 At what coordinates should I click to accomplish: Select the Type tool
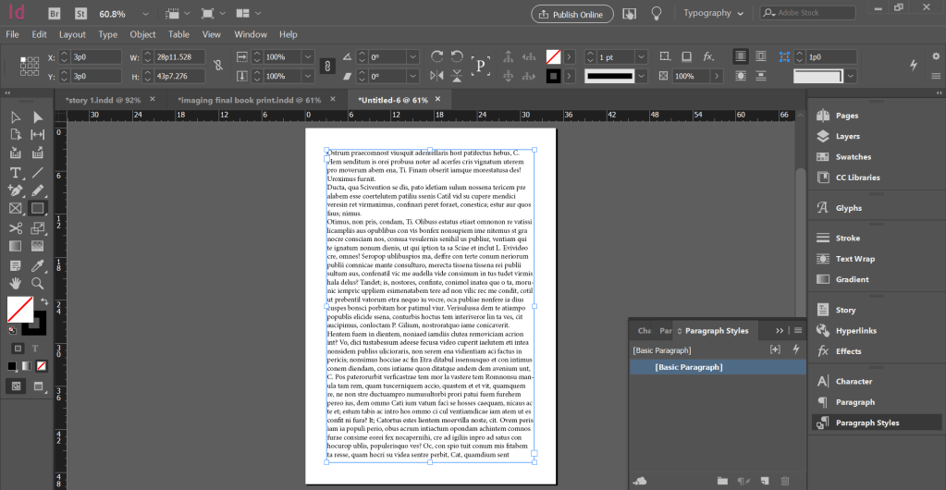tap(16, 172)
